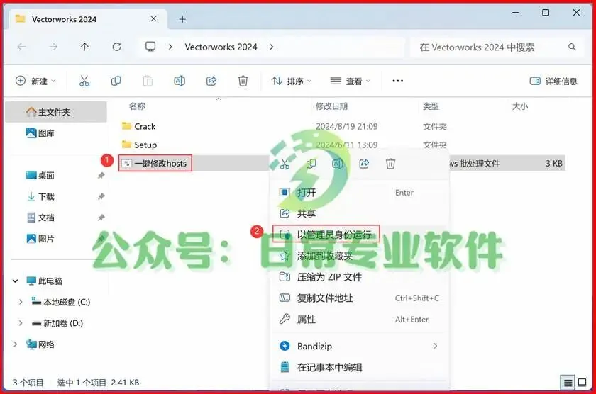Click the Cut icon in the toolbar
596x394 pixels.
[84, 81]
